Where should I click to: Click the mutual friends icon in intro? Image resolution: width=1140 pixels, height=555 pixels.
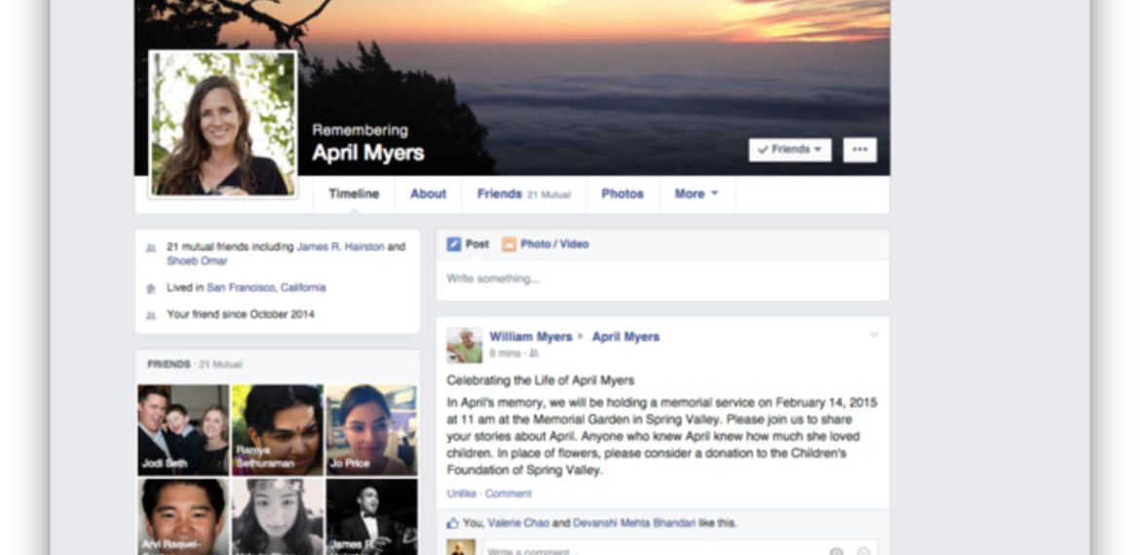[x=151, y=248]
